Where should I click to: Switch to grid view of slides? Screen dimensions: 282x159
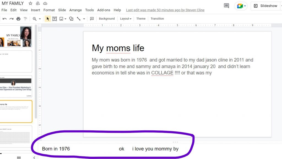pos(19,157)
